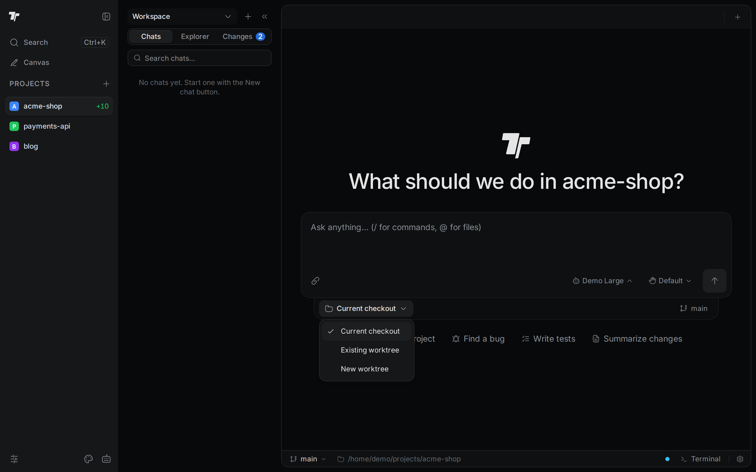Switch to the Chats tab
This screenshot has width=756, height=472.
151,37
